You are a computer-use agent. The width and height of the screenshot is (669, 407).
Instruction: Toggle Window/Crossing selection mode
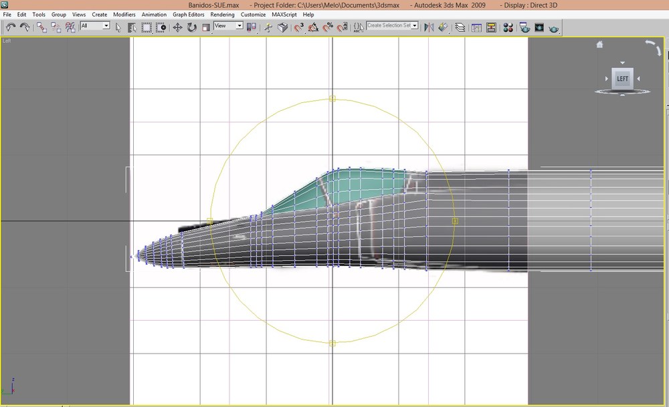(161, 27)
